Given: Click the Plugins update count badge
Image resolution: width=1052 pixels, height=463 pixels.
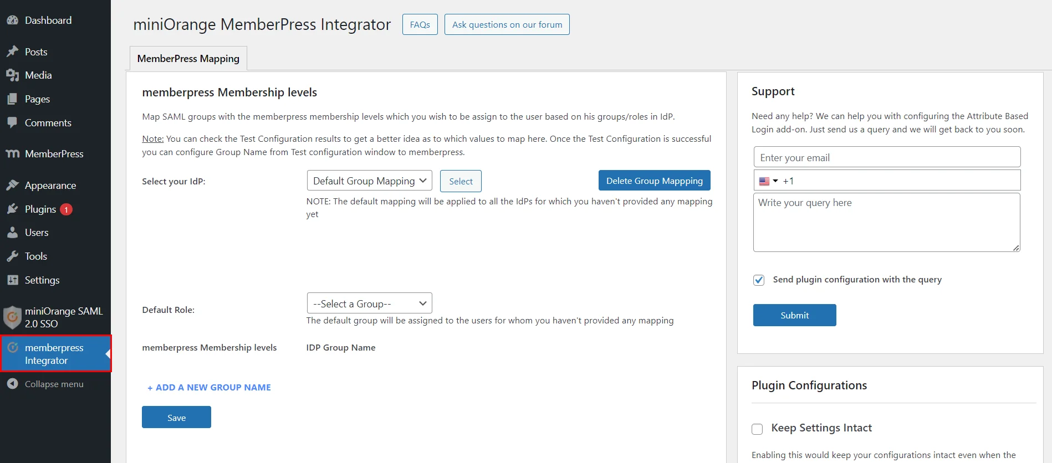Looking at the screenshot, I should pos(66,209).
